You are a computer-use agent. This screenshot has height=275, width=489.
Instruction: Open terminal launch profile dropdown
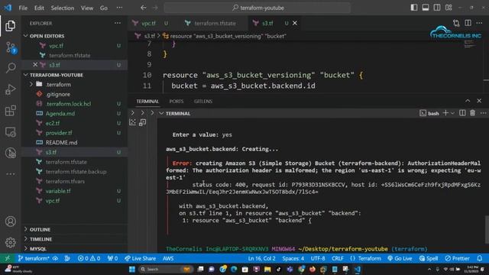click(x=453, y=113)
